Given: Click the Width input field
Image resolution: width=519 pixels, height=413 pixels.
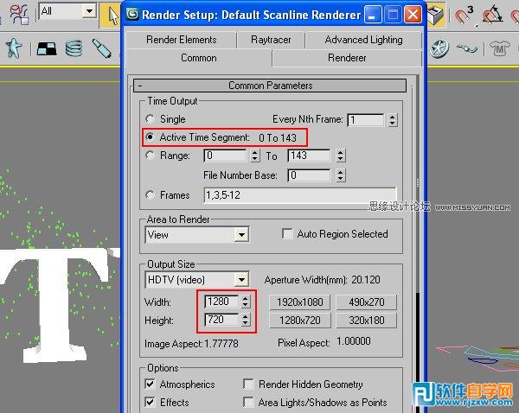Looking at the screenshot, I should [x=221, y=302].
